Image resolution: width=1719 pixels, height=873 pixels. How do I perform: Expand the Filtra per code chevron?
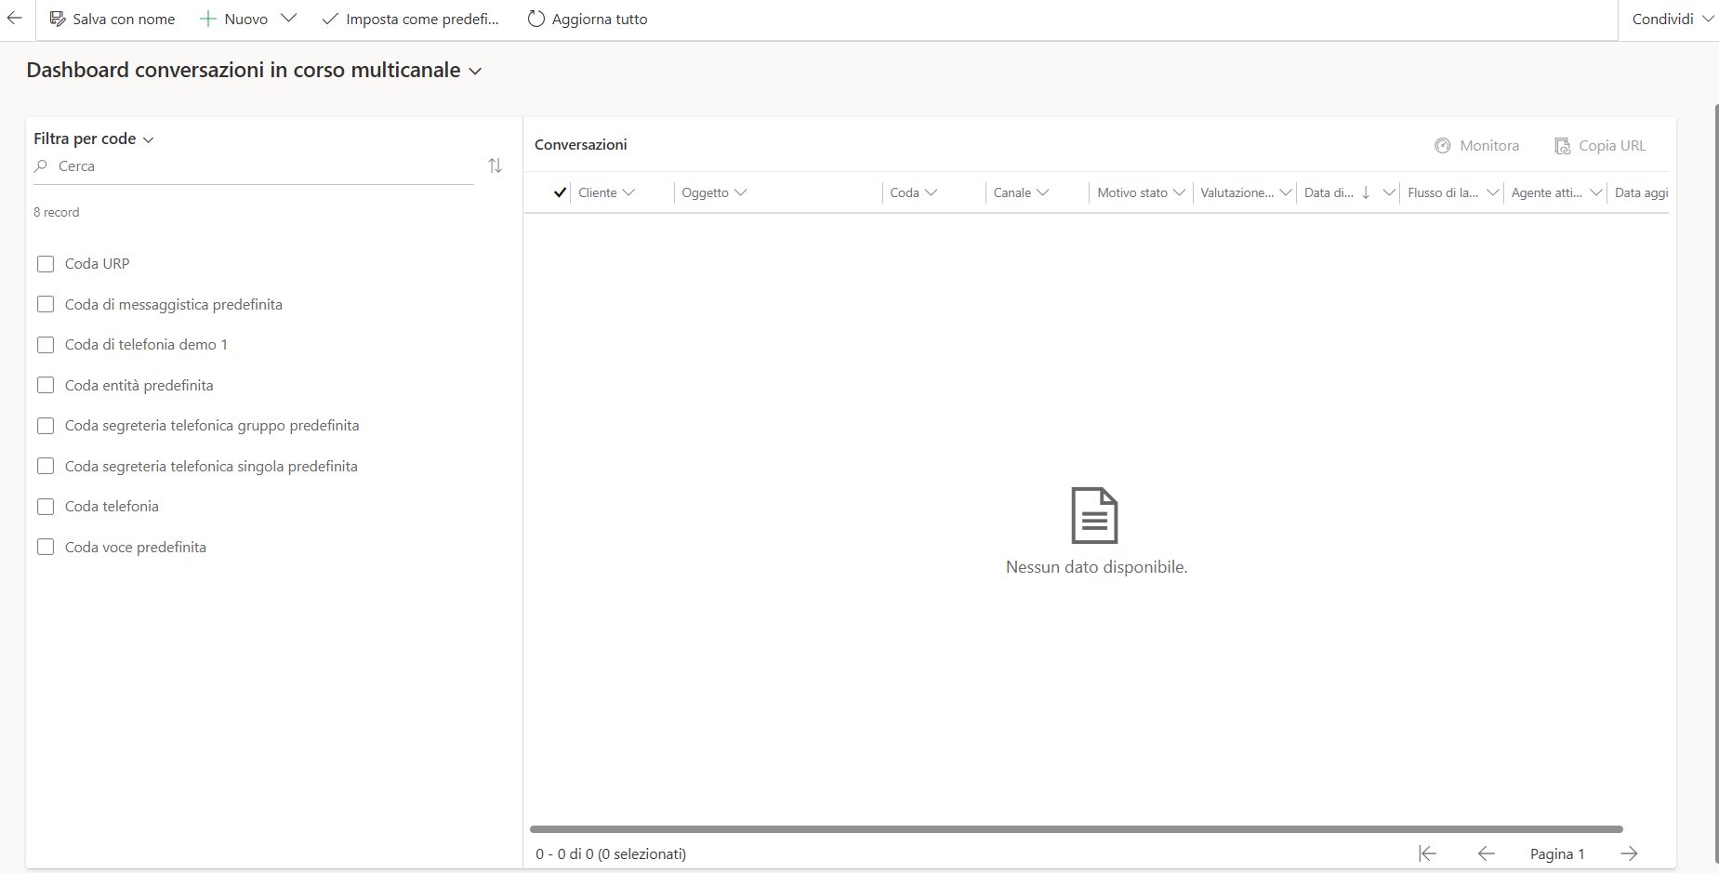tap(148, 139)
